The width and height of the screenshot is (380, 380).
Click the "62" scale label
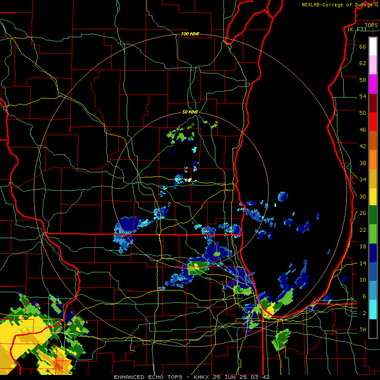363,63
